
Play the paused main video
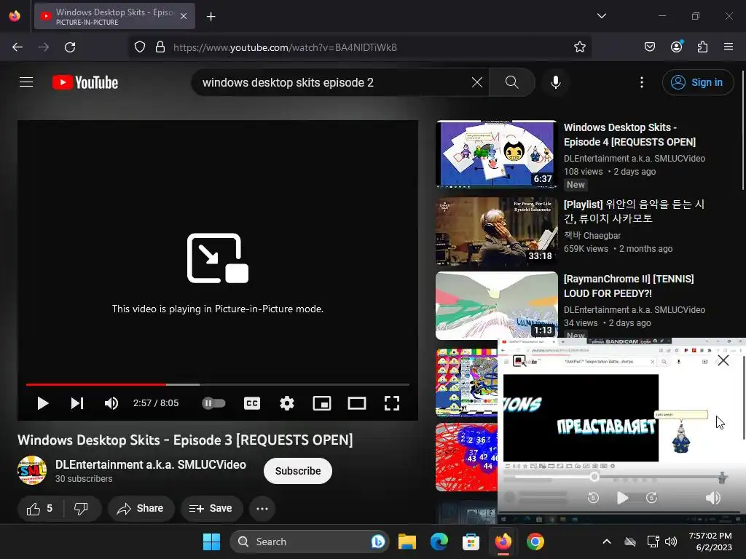point(43,403)
